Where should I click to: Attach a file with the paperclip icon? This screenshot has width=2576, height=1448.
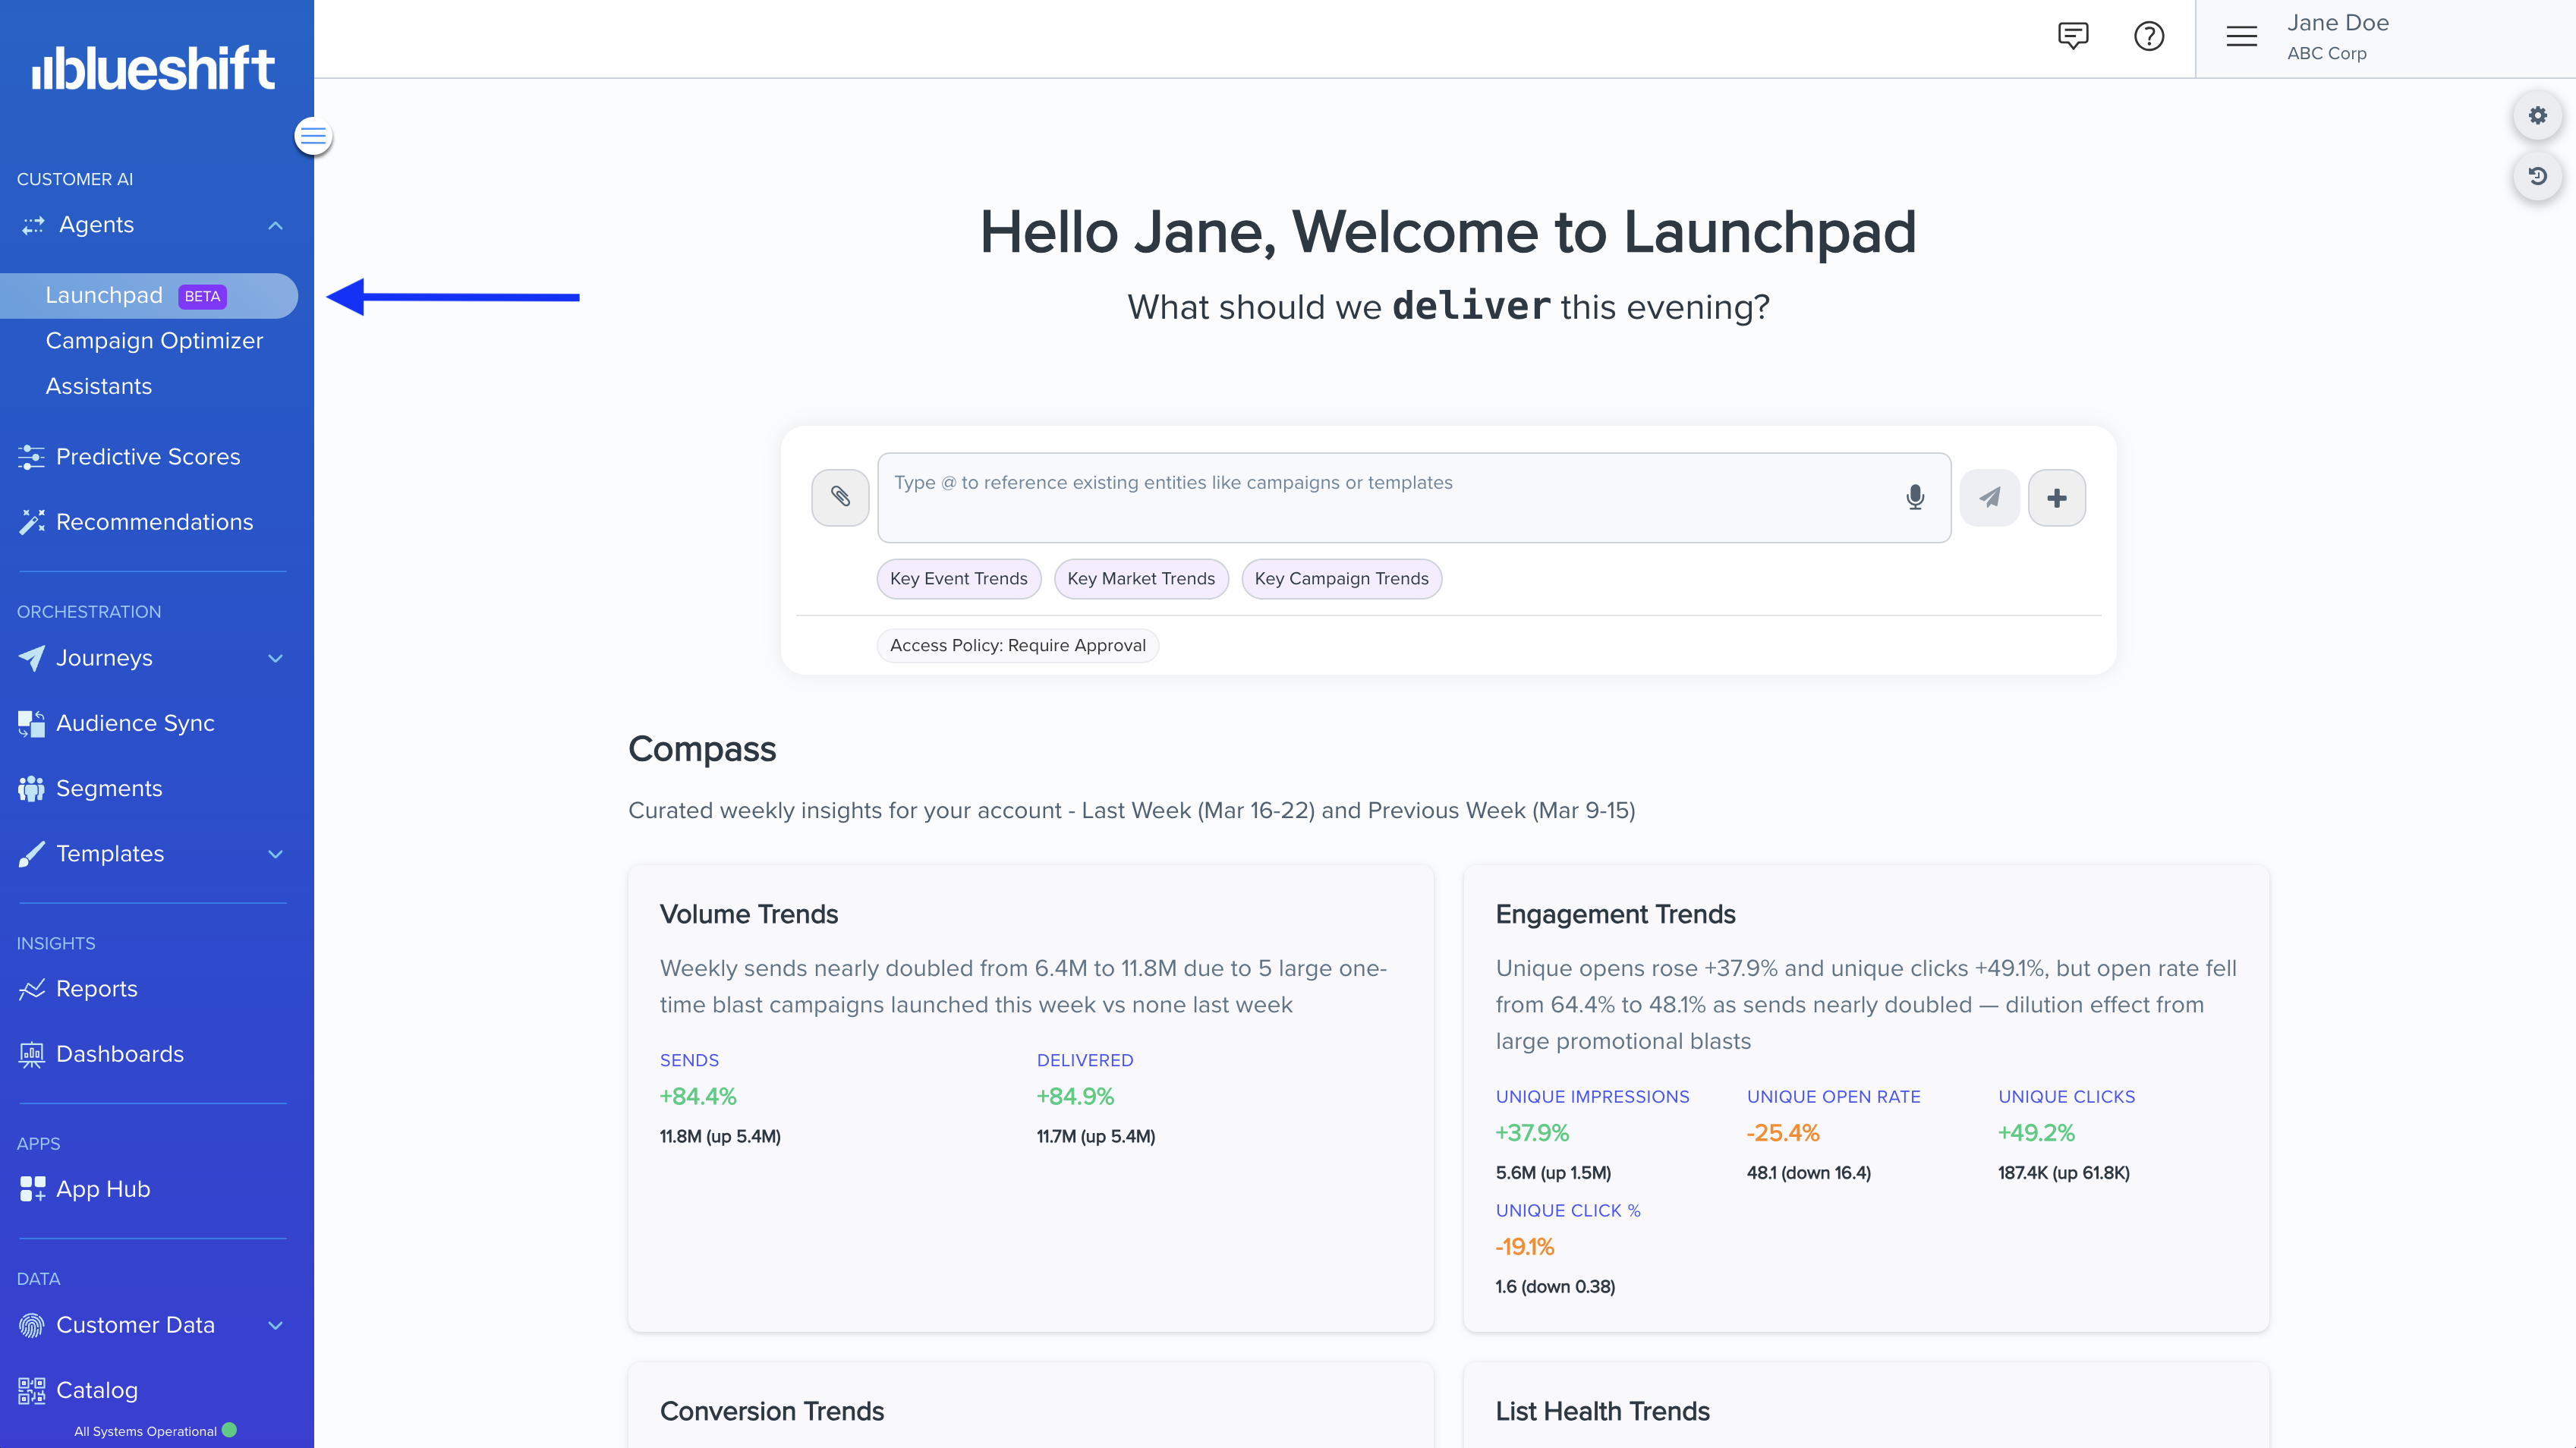point(840,497)
